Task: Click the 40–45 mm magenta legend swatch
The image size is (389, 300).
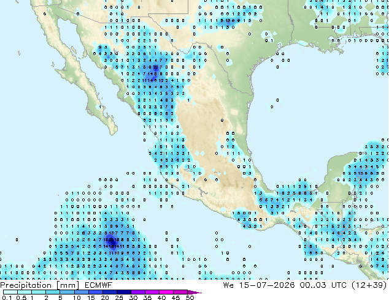Action: pyautogui.click(x=166, y=292)
